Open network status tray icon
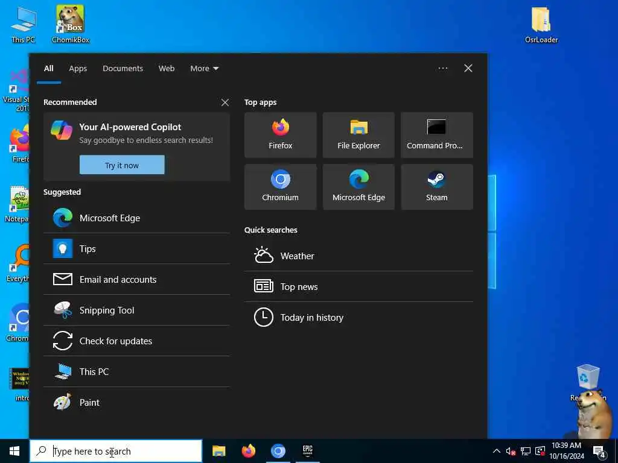Image resolution: width=618 pixels, height=463 pixels. point(526,451)
